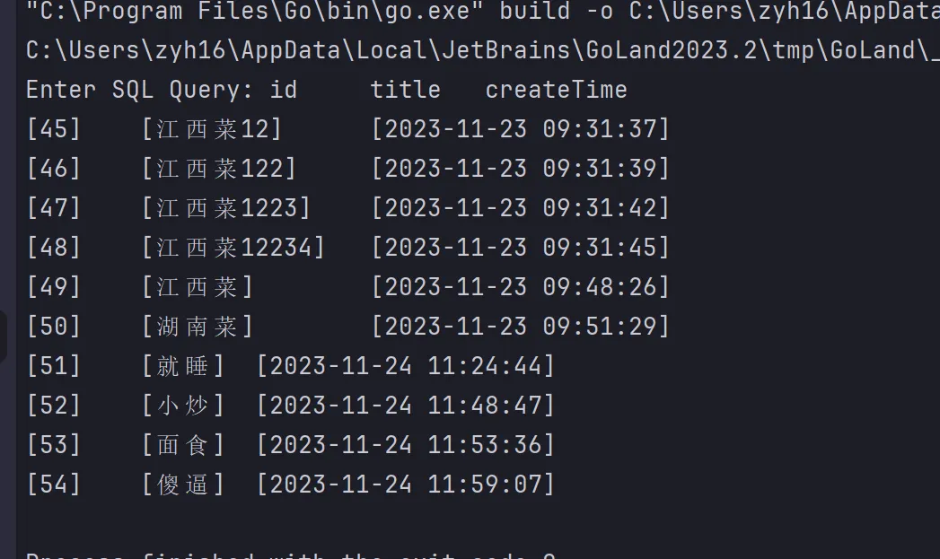
Task: Click the [48] row id
Action: (54, 248)
